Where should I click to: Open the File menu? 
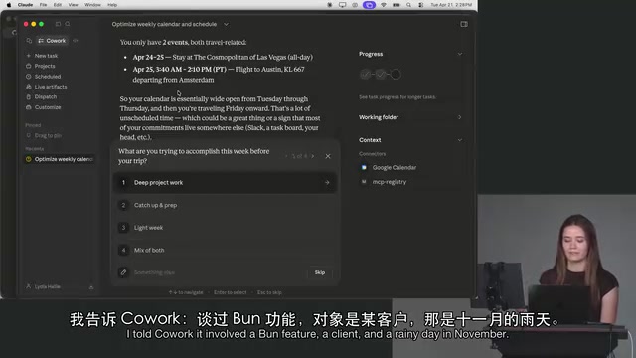point(43,5)
